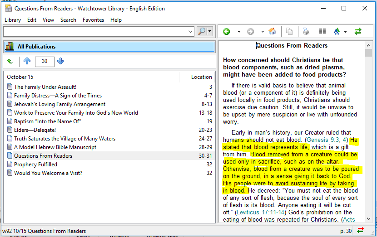Open the search box history dropdown
This screenshot has height=237, width=377.
point(190,31)
